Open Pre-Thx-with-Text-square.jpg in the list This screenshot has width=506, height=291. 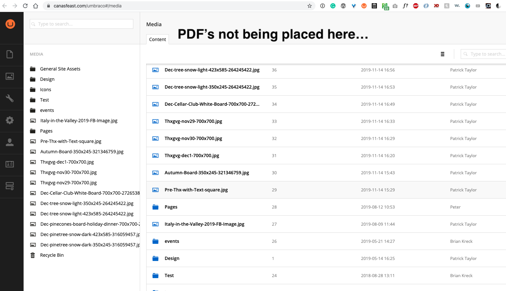point(196,190)
